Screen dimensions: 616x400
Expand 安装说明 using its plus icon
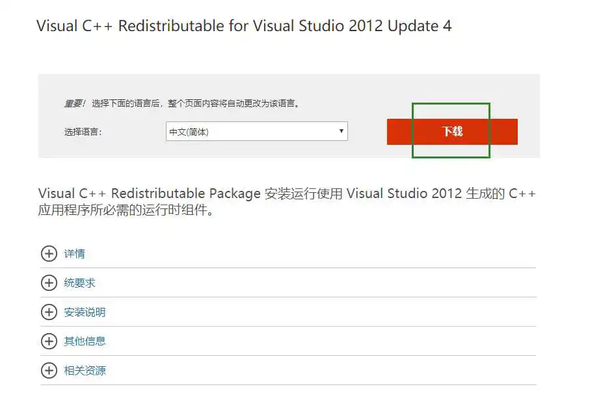coord(49,312)
